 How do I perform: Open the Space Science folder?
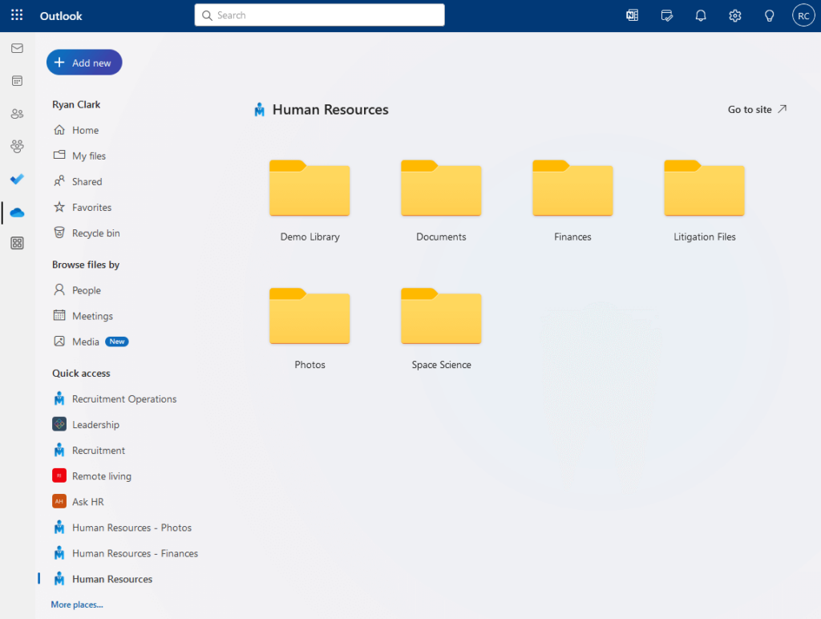point(441,329)
